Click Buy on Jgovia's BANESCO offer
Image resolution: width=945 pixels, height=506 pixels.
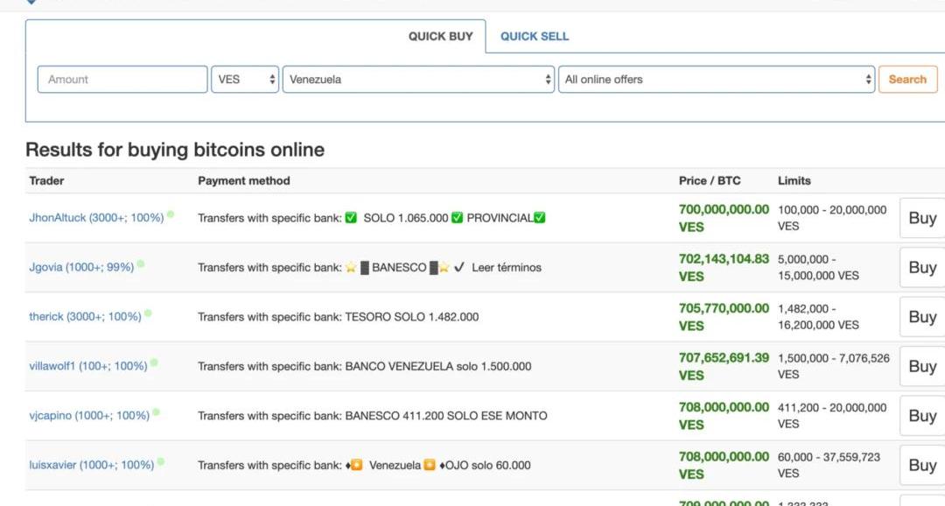(x=922, y=267)
